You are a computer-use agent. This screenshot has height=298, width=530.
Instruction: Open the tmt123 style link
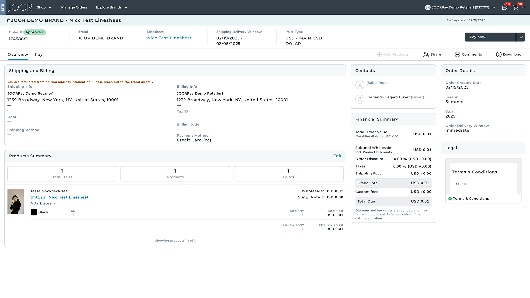tap(38, 197)
